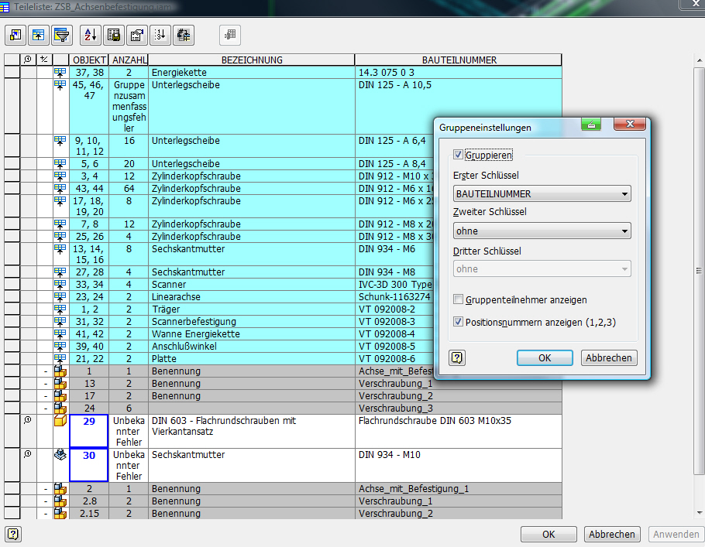
Task: Click the disabled Dritter Schlüssel dropdown
Action: click(x=542, y=268)
